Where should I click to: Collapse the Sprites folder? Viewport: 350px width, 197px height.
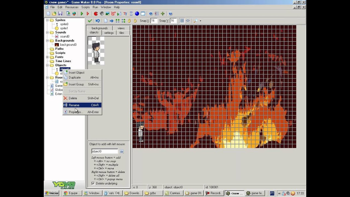(47, 20)
